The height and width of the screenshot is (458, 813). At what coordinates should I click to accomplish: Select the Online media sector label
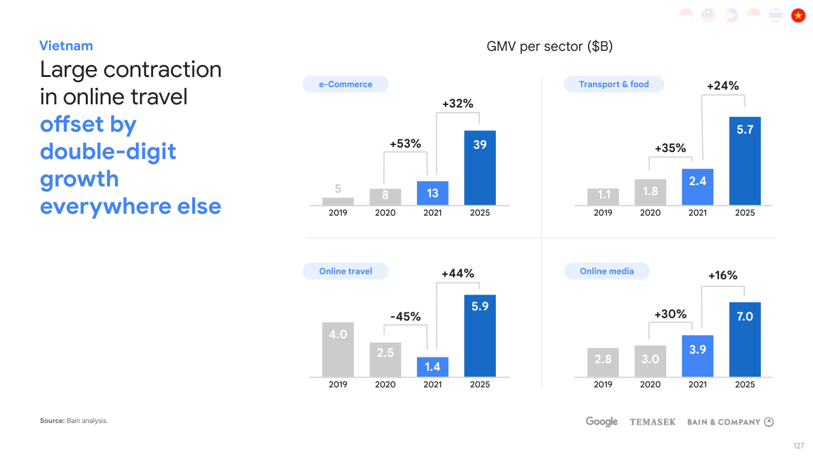click(x=606, y=271)
